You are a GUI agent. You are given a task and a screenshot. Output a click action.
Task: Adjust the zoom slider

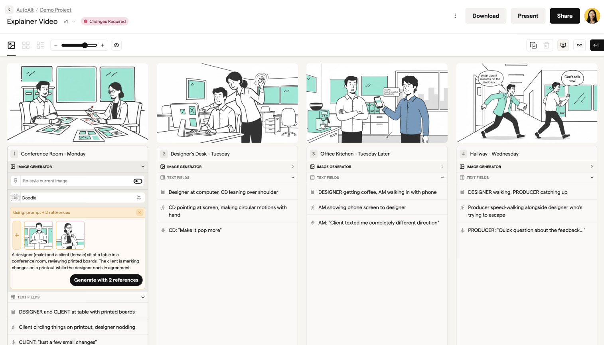[85, 45]
